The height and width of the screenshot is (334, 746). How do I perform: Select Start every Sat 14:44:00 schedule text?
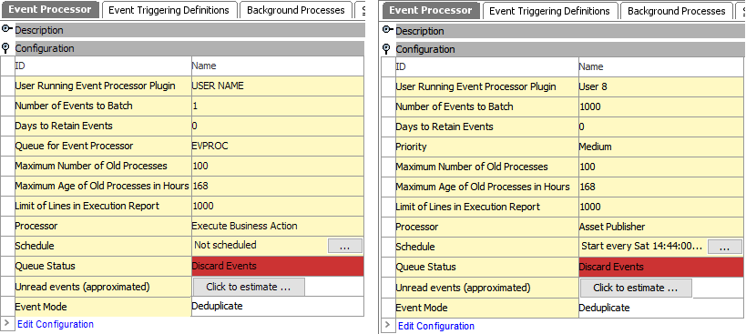[642, 246]
